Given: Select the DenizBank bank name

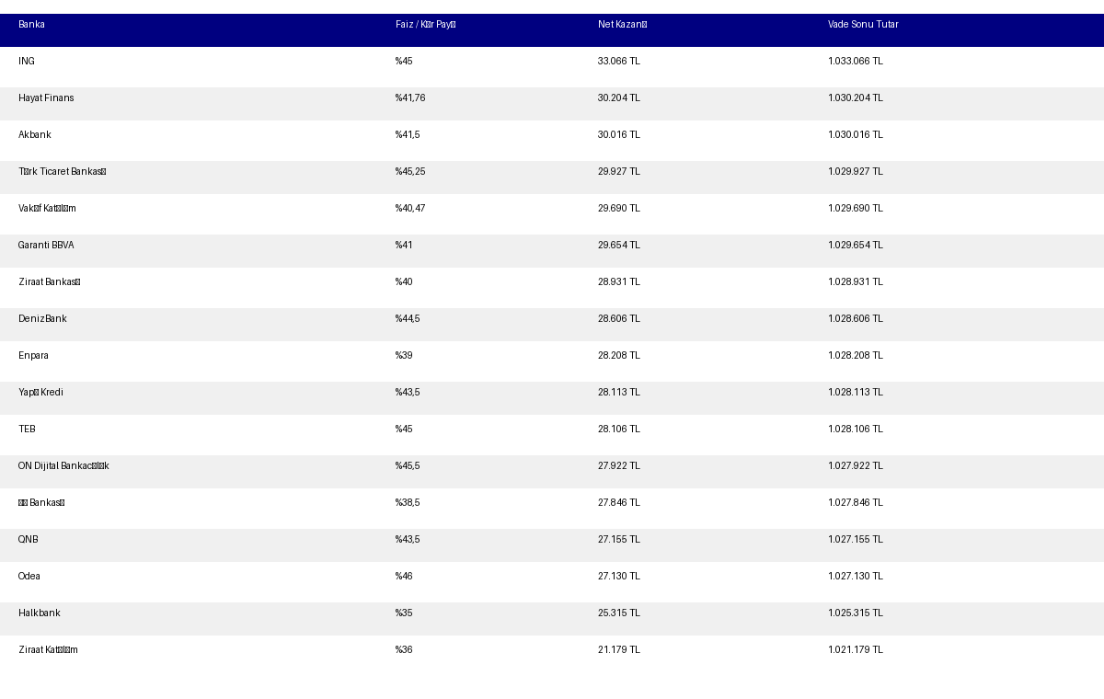Looking at the screenshot, I should point(42,319).
